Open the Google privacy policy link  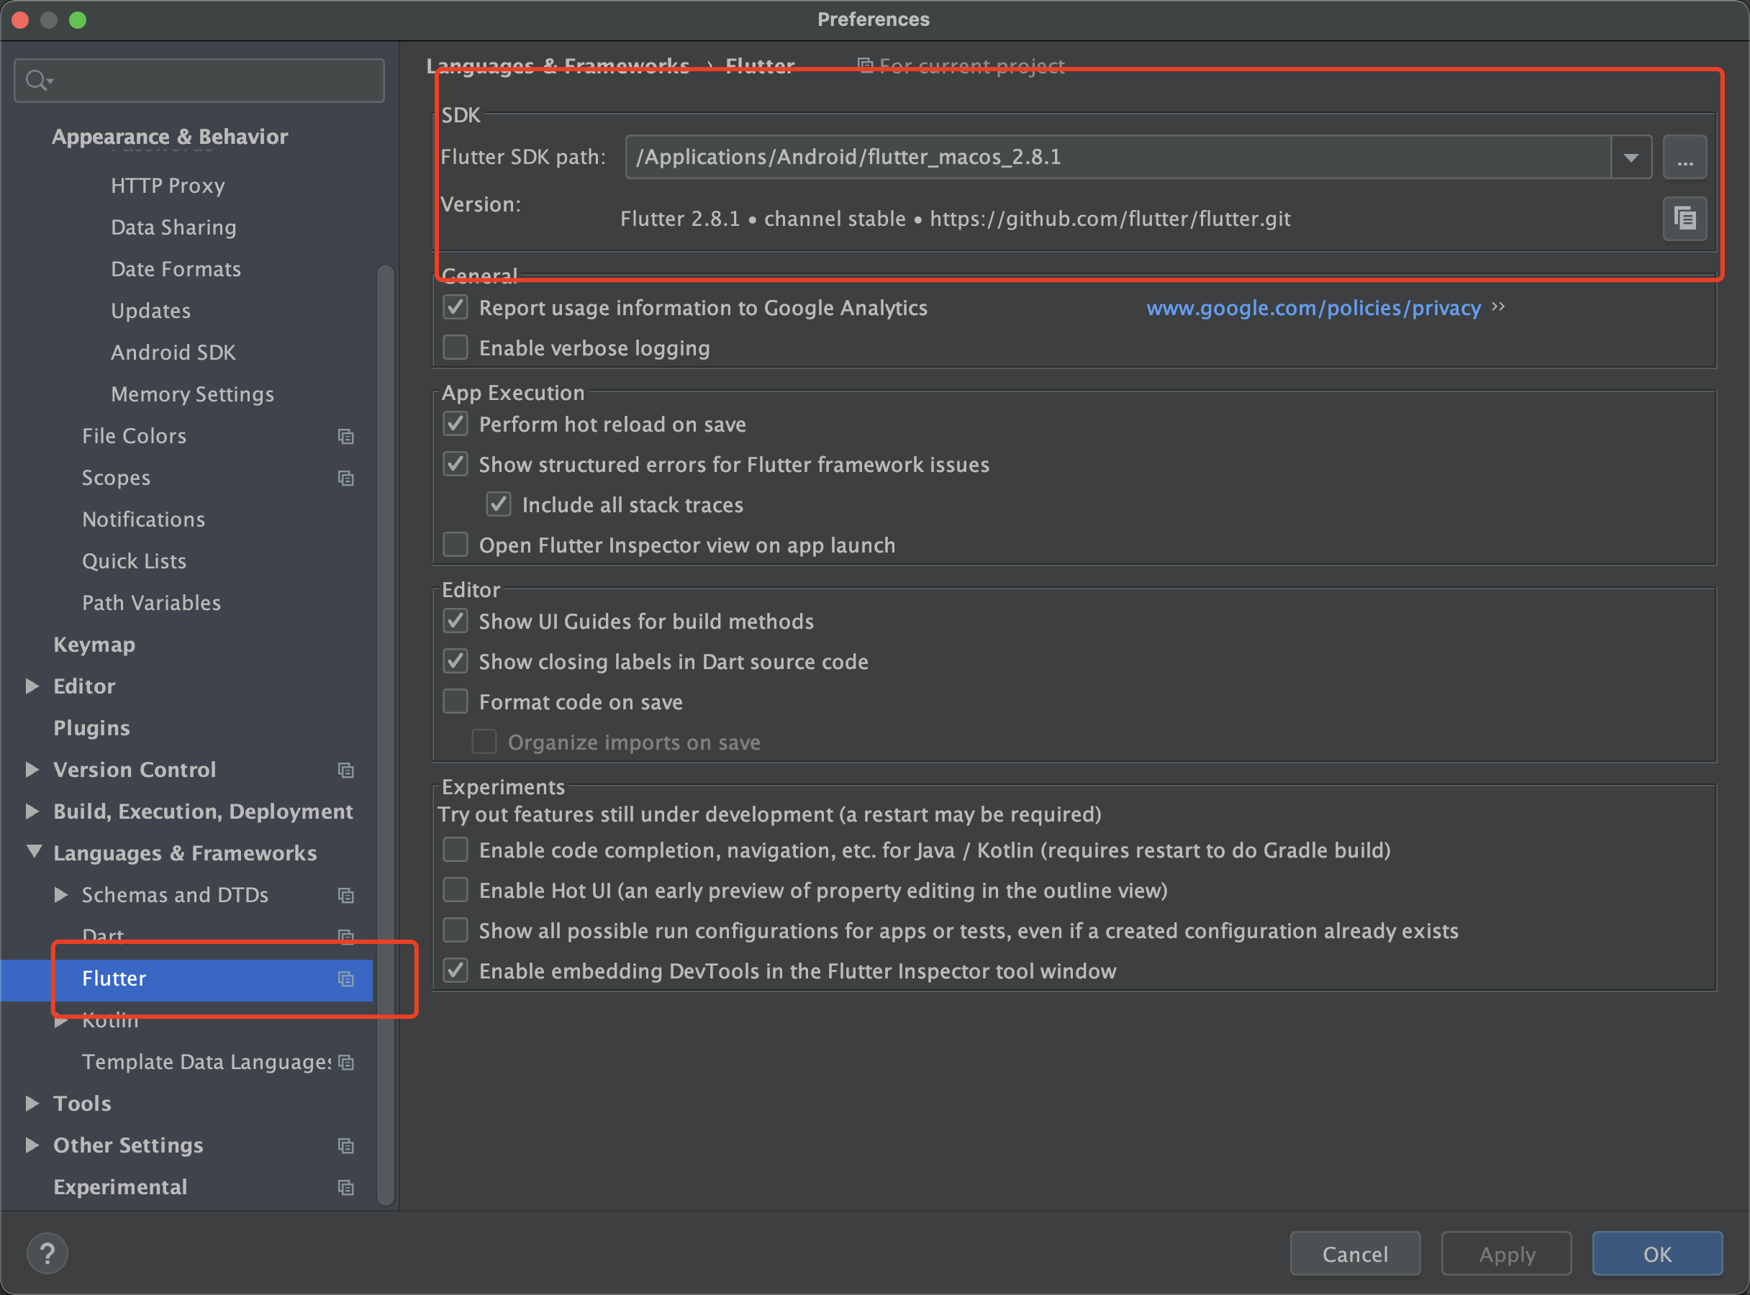pos(1312,308)
